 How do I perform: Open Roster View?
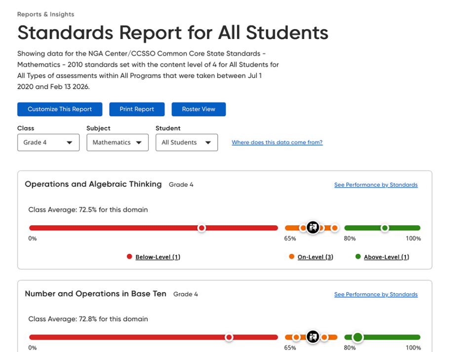point(198,109)
